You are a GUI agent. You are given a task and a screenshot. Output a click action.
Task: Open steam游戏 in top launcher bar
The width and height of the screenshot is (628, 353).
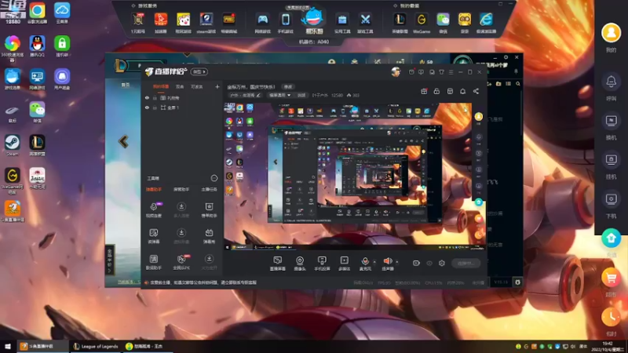click(206, 22)
